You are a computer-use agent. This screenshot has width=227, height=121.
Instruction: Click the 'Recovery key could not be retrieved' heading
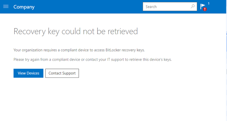(76, 31)
